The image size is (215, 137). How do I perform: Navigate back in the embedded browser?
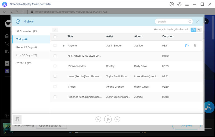pyautogui.click(x=11, y=12)
